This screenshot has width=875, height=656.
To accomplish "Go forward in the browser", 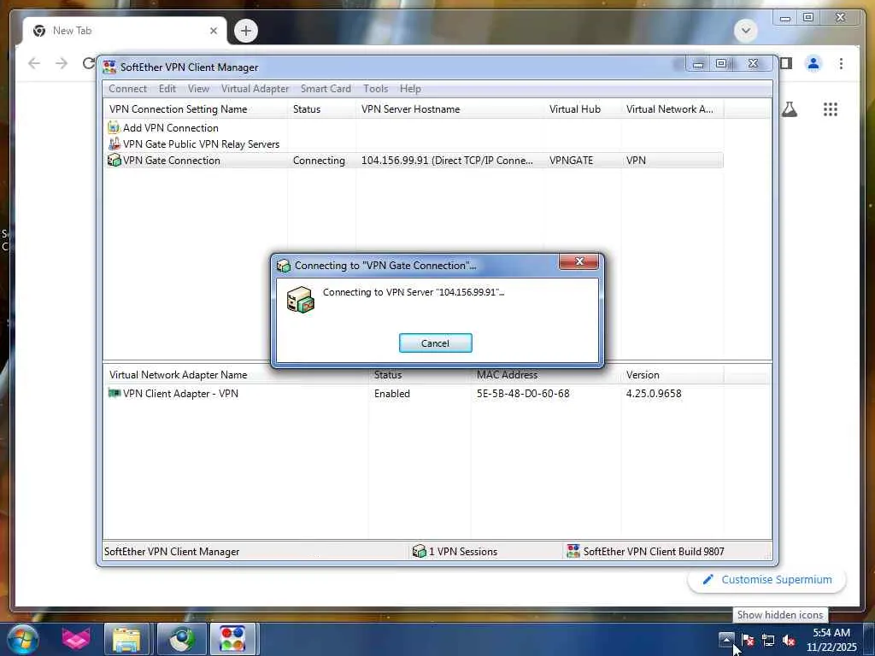I will (62, 63).
